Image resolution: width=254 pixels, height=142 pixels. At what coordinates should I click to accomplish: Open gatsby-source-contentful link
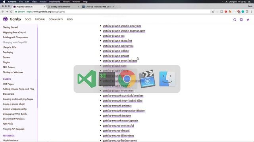point(119,125)
